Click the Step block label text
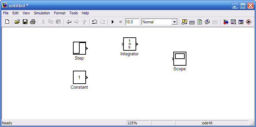The height and width of the screenshot is (127, 256). click(x=79, y=58)
